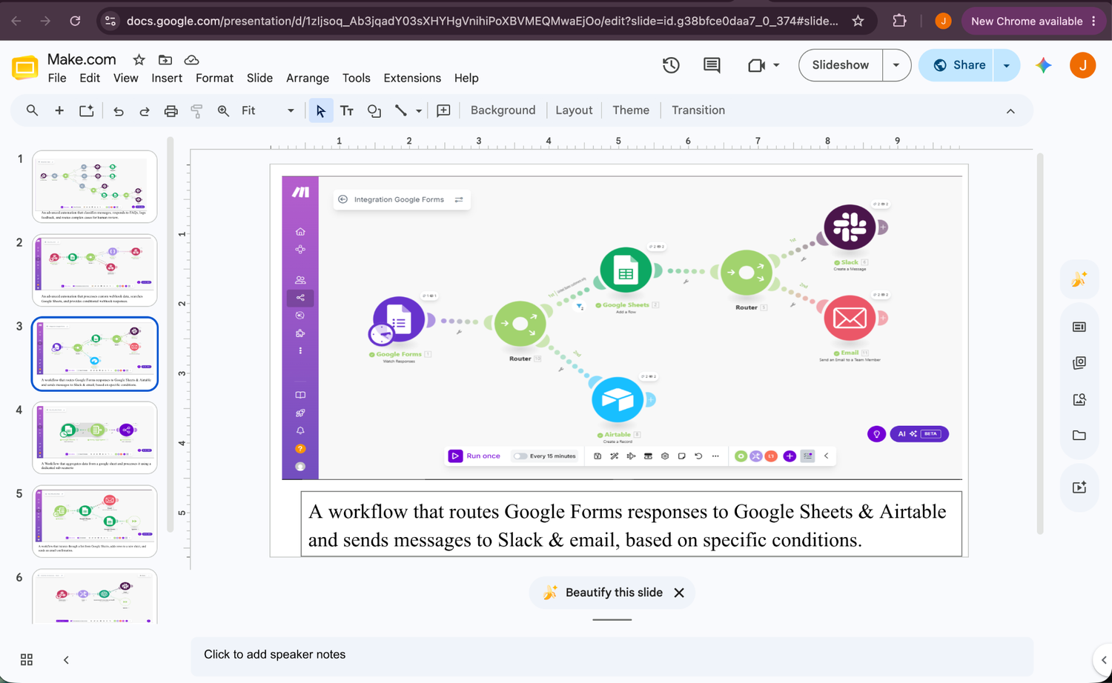
Task: Add a new slide with plus icon
Action: (x=59, y=110)
